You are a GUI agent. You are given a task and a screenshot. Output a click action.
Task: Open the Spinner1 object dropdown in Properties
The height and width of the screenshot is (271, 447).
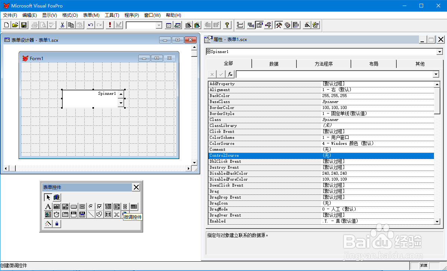tap(439, 52)
